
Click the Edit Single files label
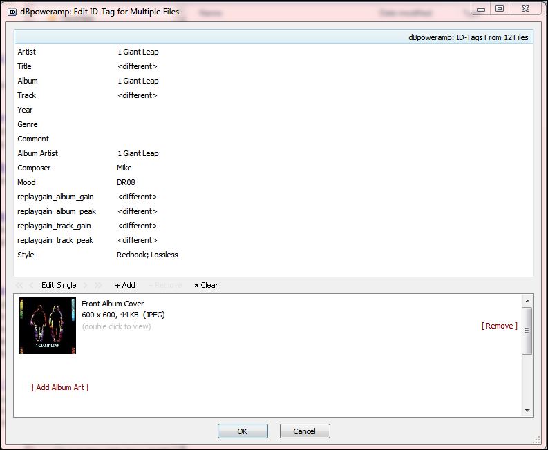point(59,285)
